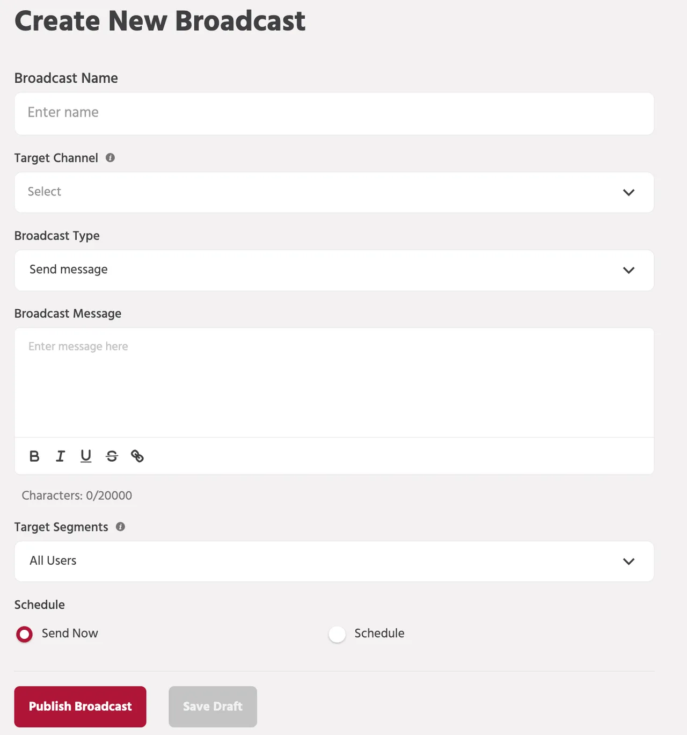The image size is (687, 735).
Task: Click the Broadcast Message section label
Action: click(68, 314)
